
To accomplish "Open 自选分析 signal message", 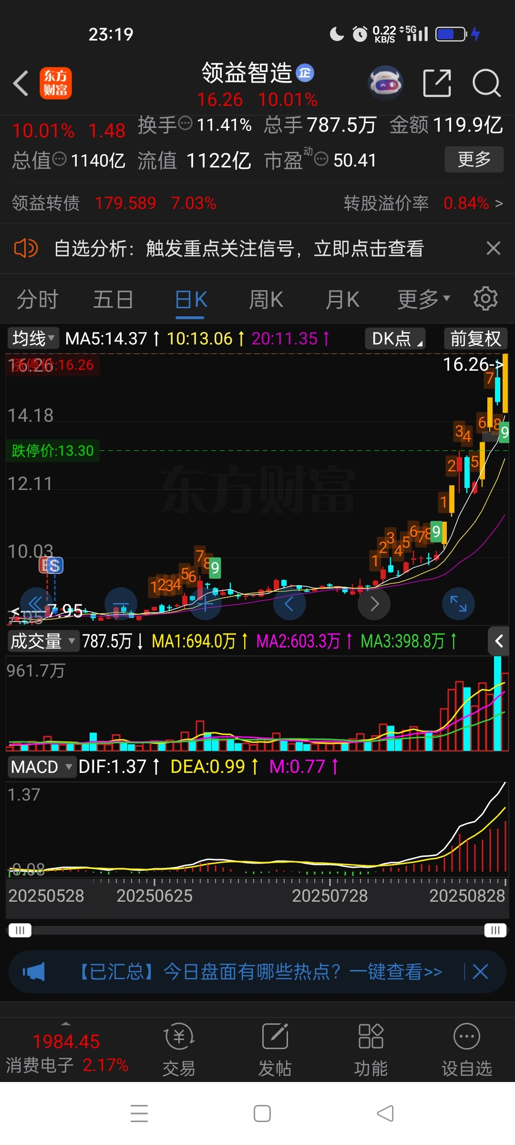I will click(239, 249).
